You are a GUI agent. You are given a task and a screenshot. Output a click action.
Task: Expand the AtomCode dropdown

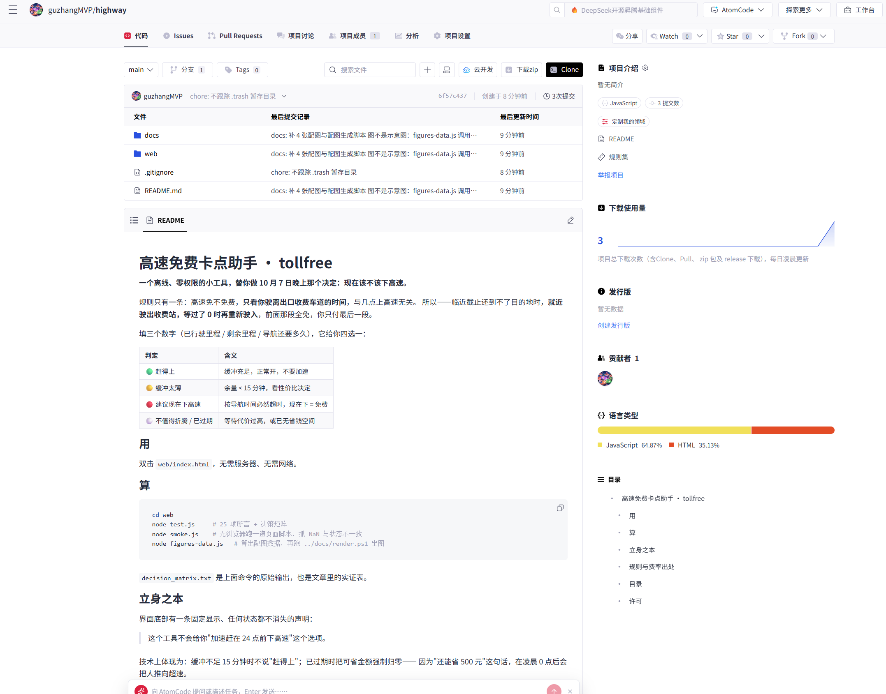click(x=738, y=10)
